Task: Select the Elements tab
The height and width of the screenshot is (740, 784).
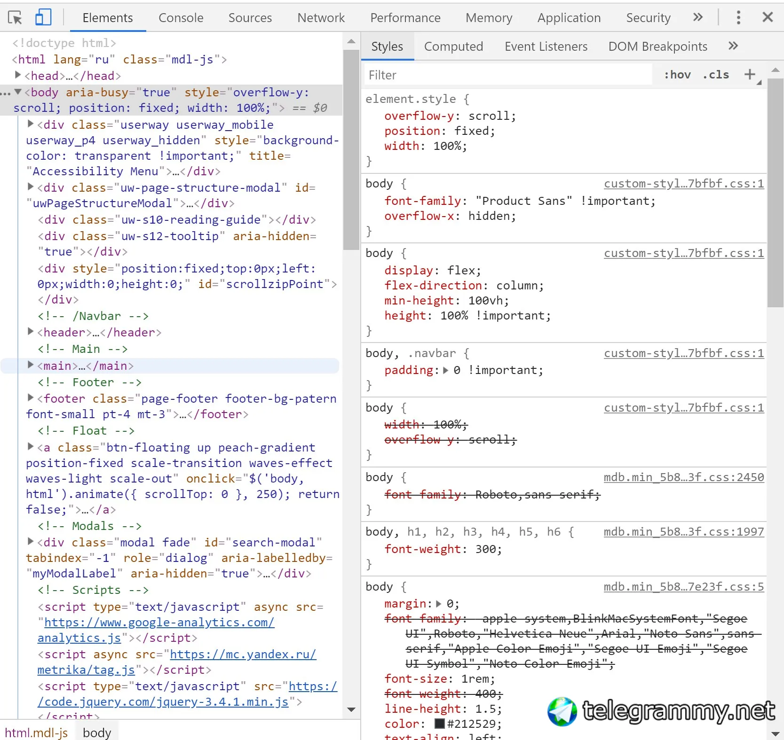Action: tap(108, 18)
